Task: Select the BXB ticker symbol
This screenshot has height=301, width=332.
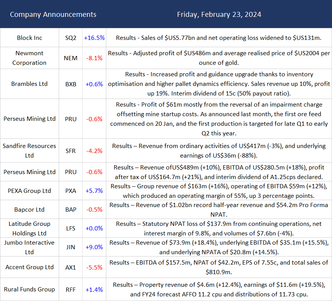Action: coord(71,84)
